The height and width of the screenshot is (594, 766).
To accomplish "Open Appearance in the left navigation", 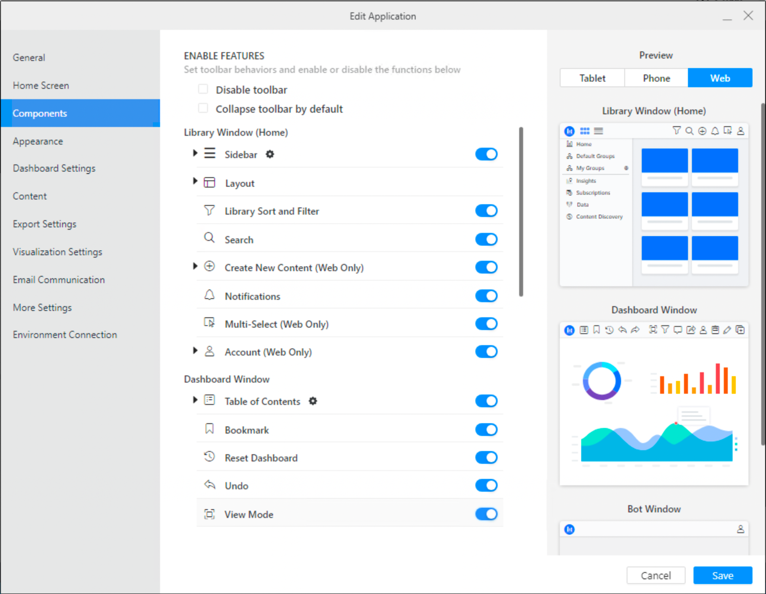I will 38,141.
